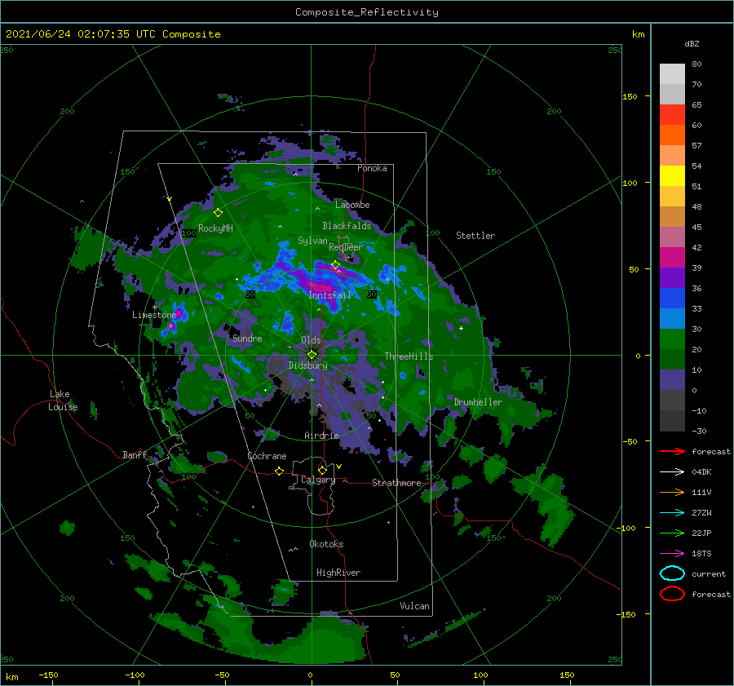Click the HighRiver label
This screenshot has width=734, height=686.
coord(338,573)
